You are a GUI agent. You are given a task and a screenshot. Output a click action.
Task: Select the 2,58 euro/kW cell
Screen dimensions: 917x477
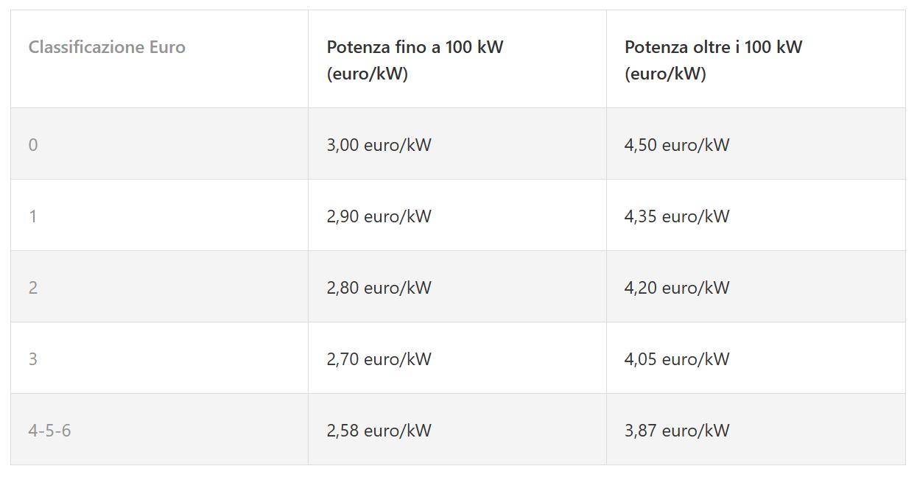(379, 431)
